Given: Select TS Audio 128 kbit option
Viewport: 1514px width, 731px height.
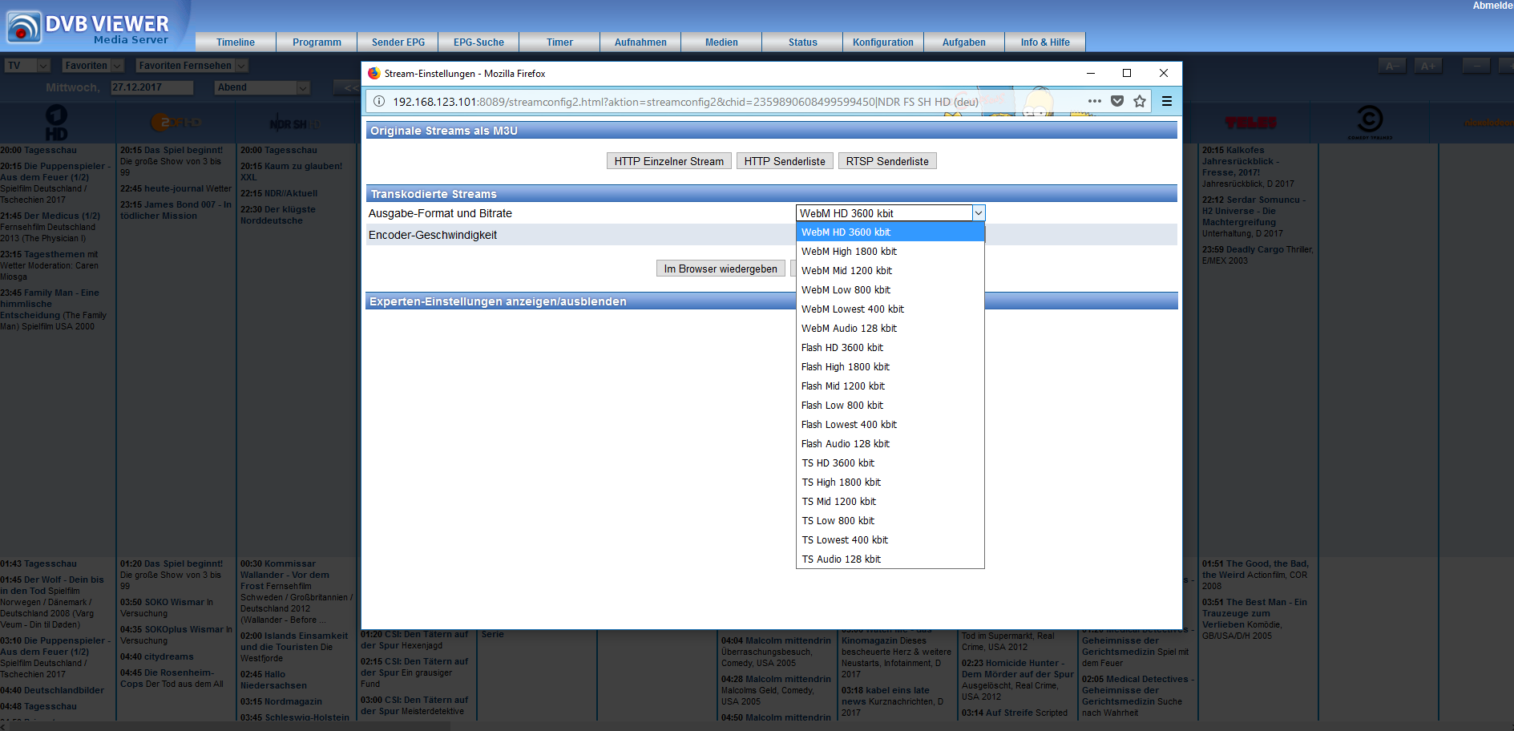Looking at the screenshot, I should 890,559.
